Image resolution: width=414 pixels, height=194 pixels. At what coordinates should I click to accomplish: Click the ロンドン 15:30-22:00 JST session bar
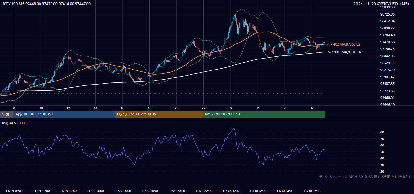(x=159, y=114)
